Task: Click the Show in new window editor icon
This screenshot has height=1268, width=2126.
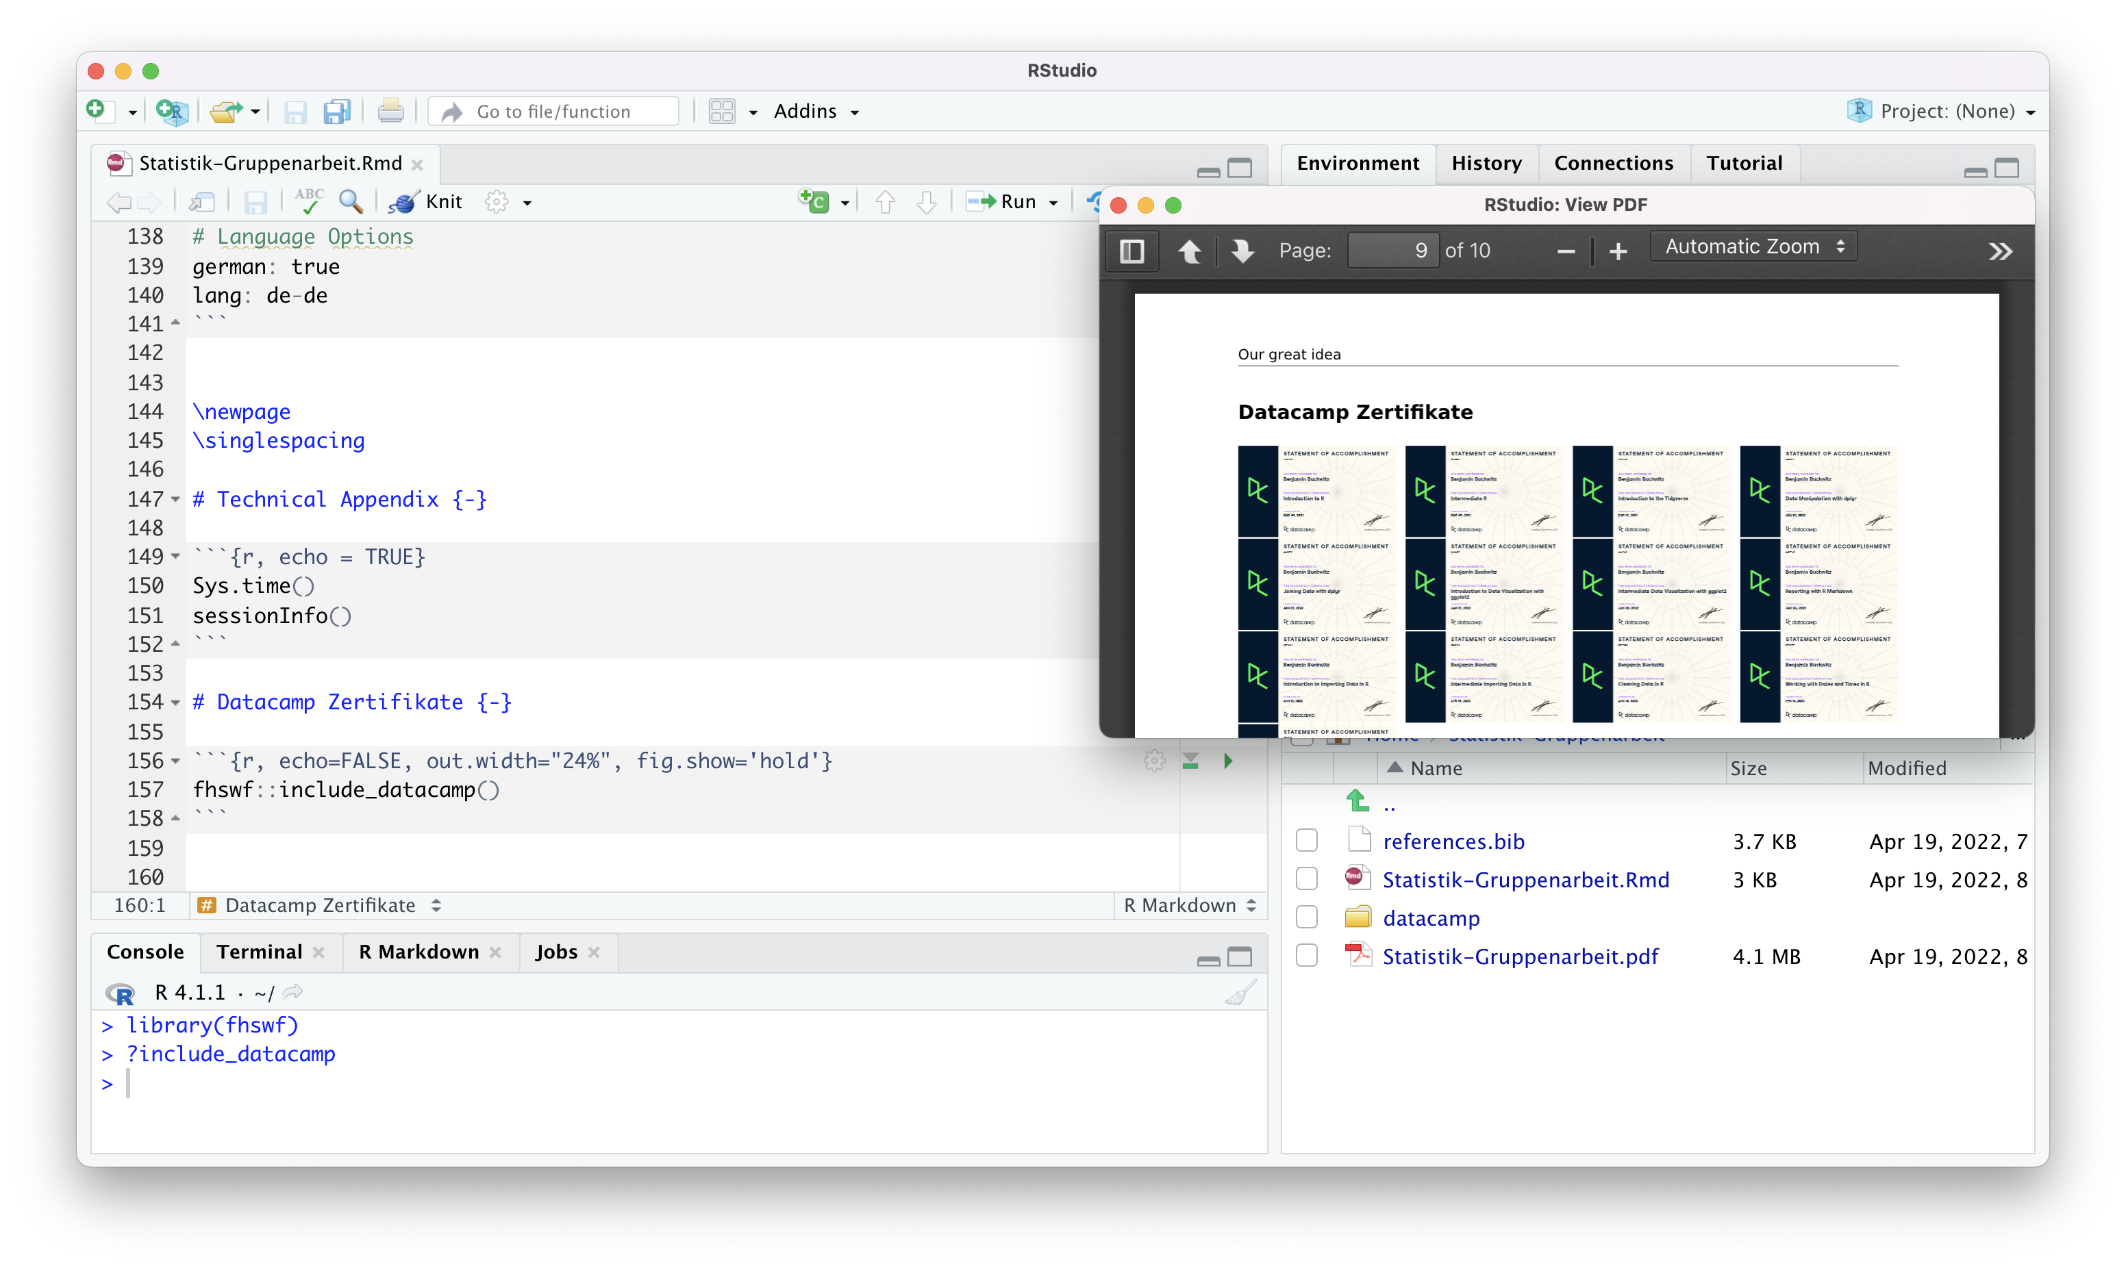Action: 203,202
